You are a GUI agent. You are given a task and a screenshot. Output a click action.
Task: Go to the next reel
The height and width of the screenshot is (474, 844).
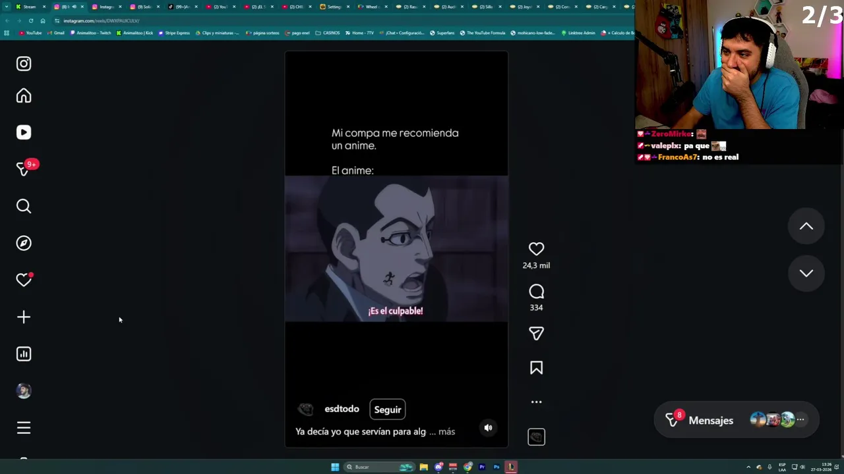click(x=806, y=273)
